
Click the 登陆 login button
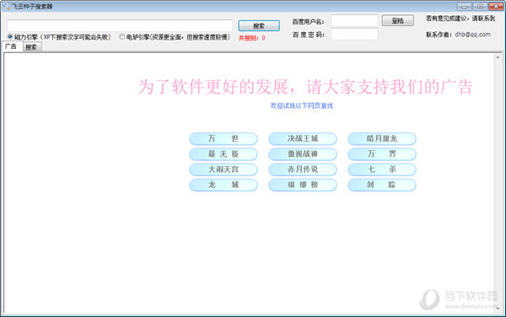pos(397,20)
